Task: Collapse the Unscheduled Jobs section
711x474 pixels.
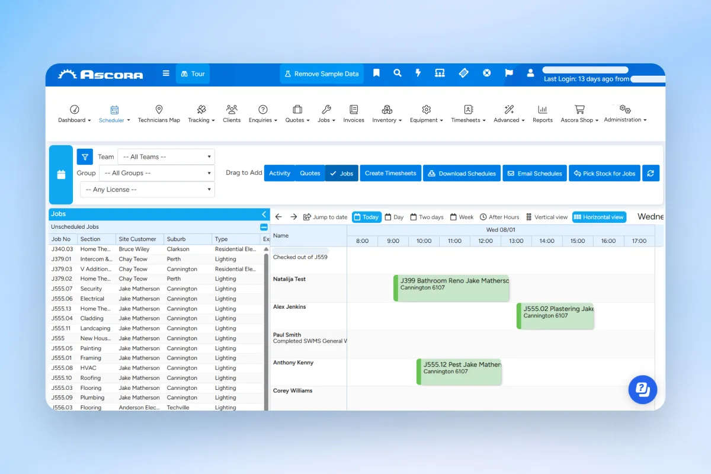Action: (264, 227)
